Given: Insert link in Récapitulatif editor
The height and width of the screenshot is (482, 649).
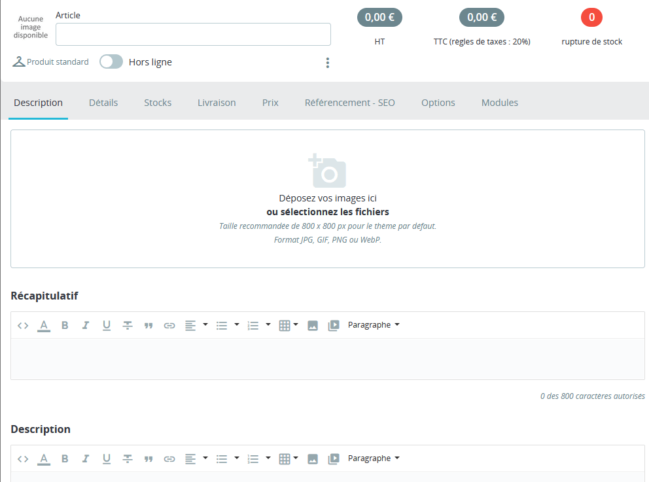Looking at the screenshot, I should coord(169,326).
